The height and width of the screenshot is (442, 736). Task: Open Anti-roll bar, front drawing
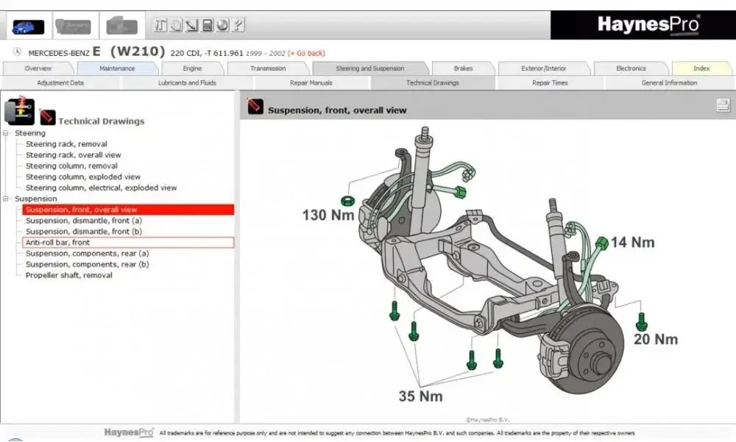click(x=128, y=243)
